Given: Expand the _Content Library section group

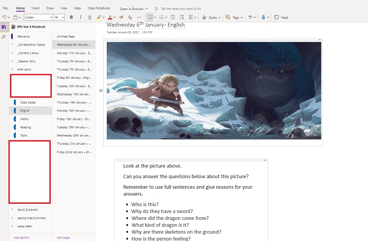Looking at the screenshot, I should pos(12,53).
